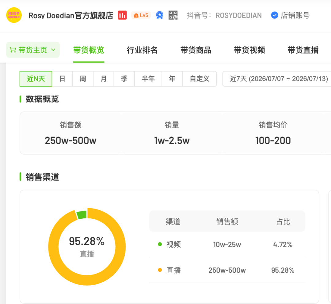Select the 年 time range option

(x=172, y=79)
